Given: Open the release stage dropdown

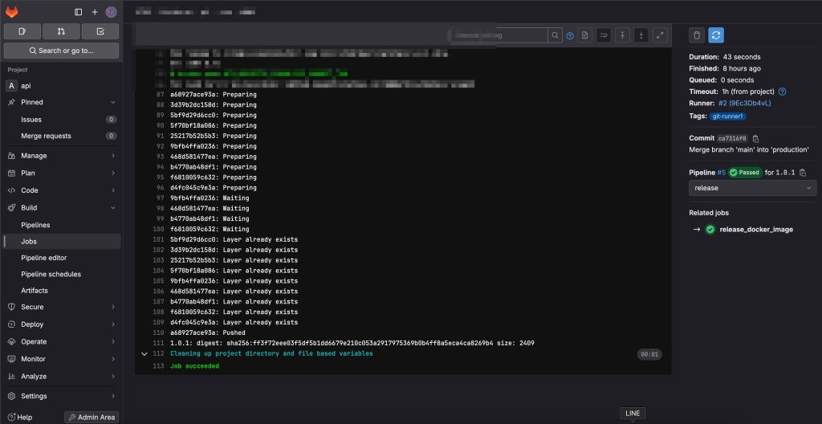Looking at the screenshot, I should [x=752, y=188].
